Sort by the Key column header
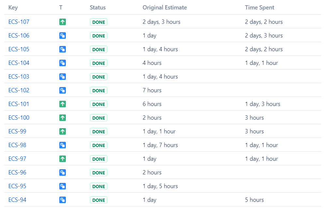The width and height of the screenshot is (325, 208). [13, 7]
